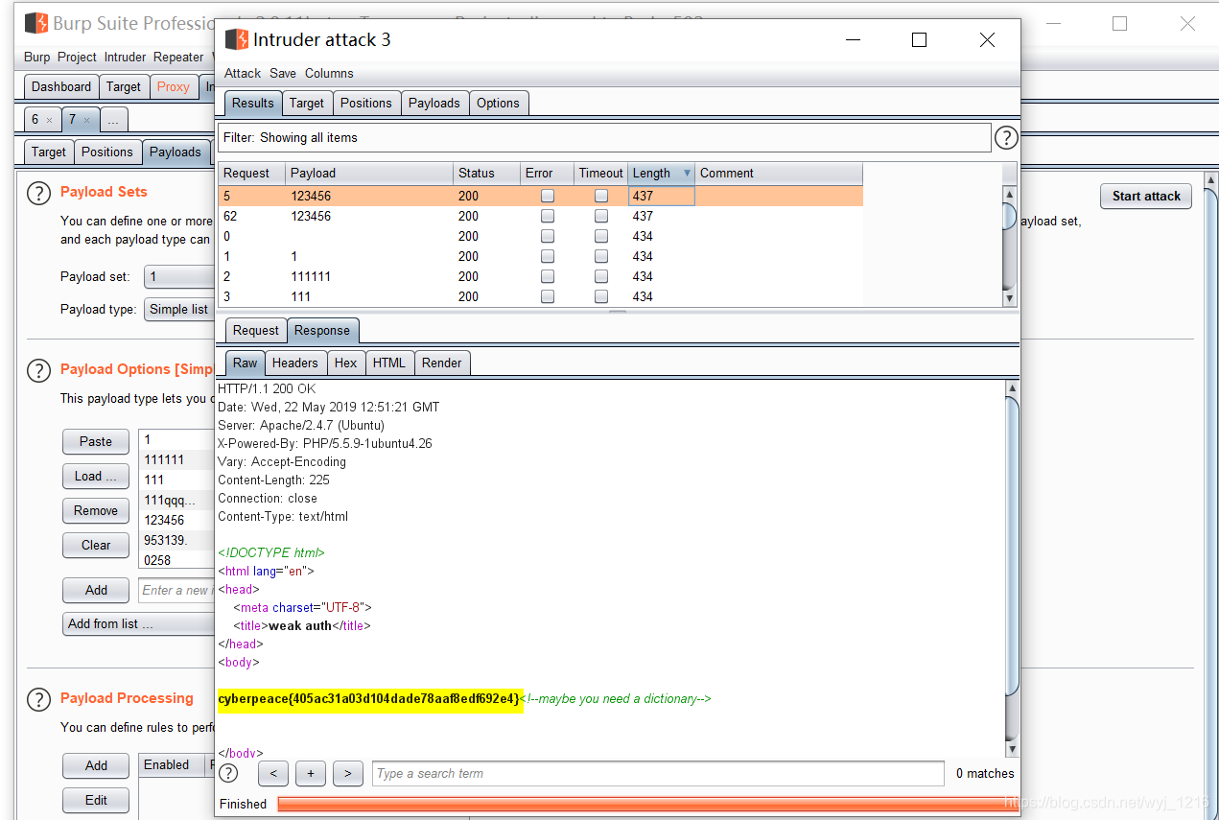Click the search term input field
This screenshot has height=820, width=1219.
(658, 774)
